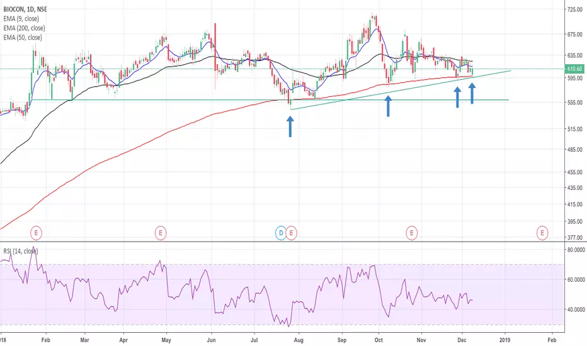Select the EMA (9, close) indicator legend
Screen dimensions: 587x346
21,19
